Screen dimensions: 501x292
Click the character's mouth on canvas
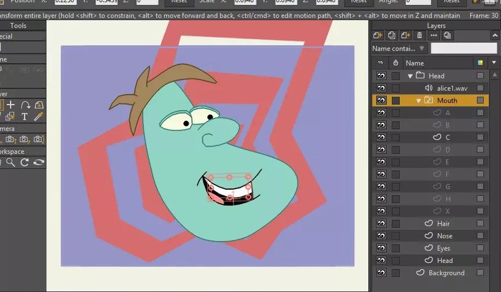(x=230, y=190)
